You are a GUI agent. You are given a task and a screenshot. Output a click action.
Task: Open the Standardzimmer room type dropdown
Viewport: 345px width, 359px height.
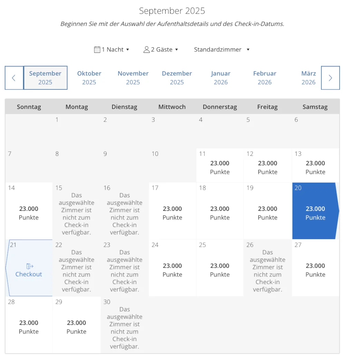point(221,50)
